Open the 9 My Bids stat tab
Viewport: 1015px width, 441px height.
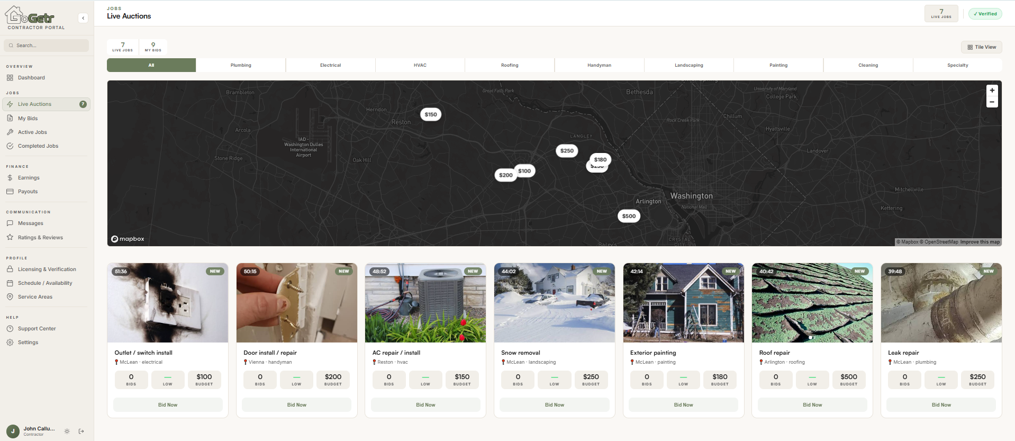coord(153,47)
